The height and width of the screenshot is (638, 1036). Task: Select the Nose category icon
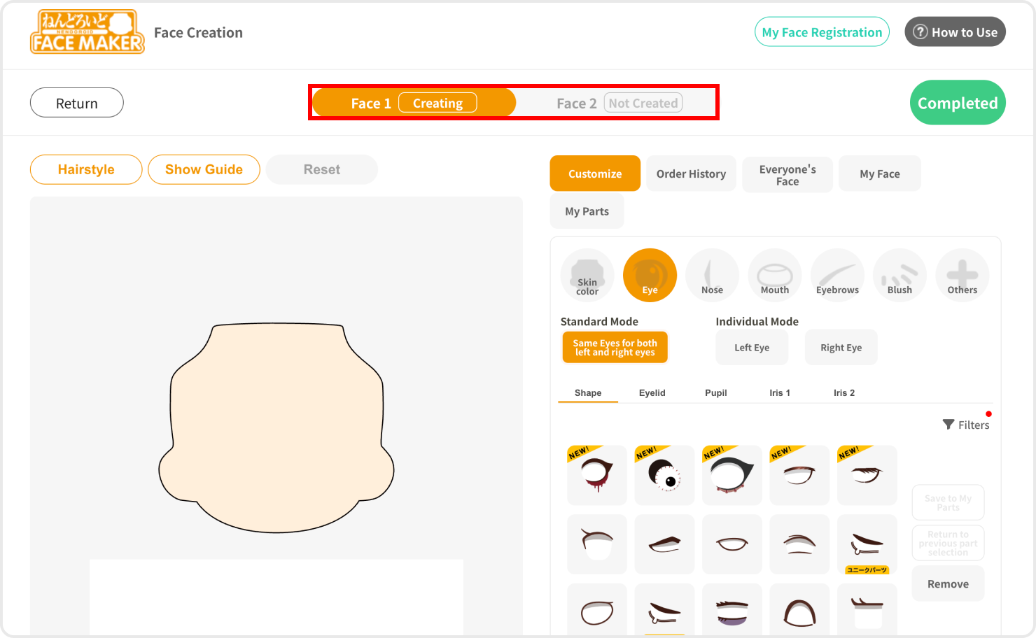(712, 276)
